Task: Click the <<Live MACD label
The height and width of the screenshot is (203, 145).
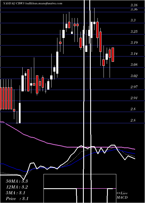Action: pos(122,195)
